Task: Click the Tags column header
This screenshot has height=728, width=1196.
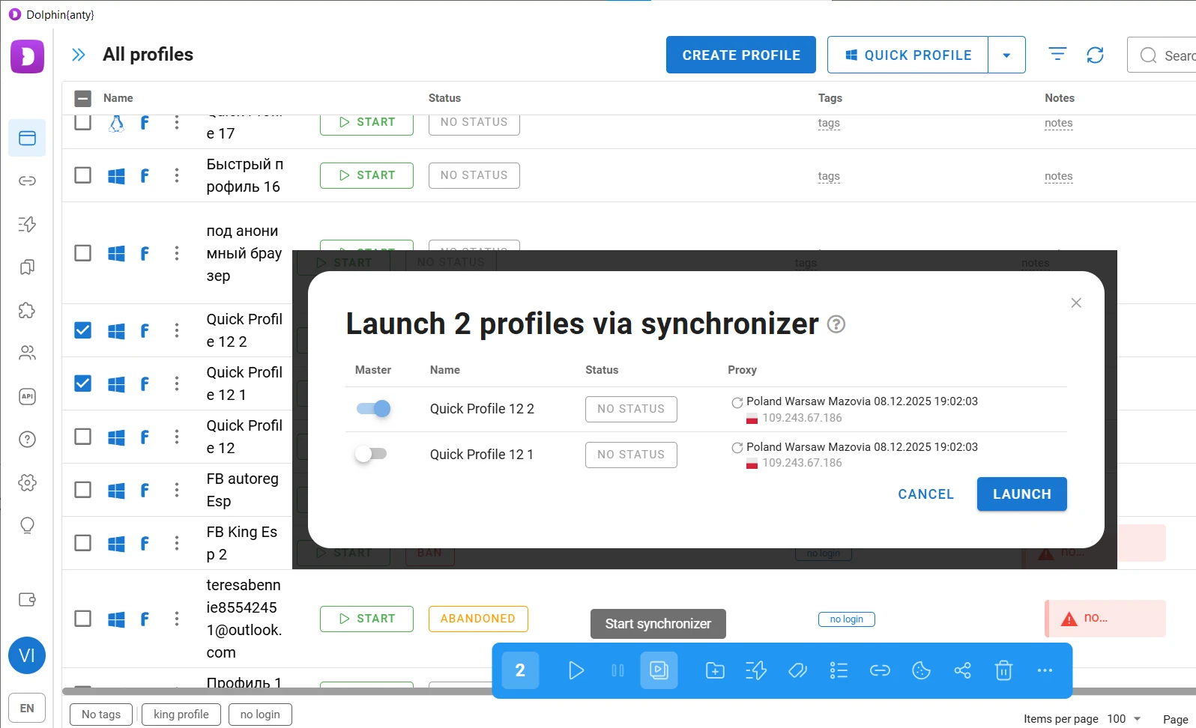Action: point(830,98)
